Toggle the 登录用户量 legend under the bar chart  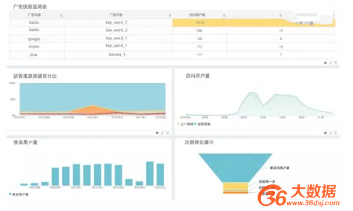coord(19,194)
